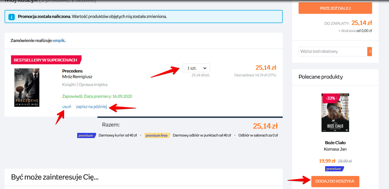The width and height of the screenshot is (389, 189).
Task: Click the Precedens product title
Action: pos(72,71)
